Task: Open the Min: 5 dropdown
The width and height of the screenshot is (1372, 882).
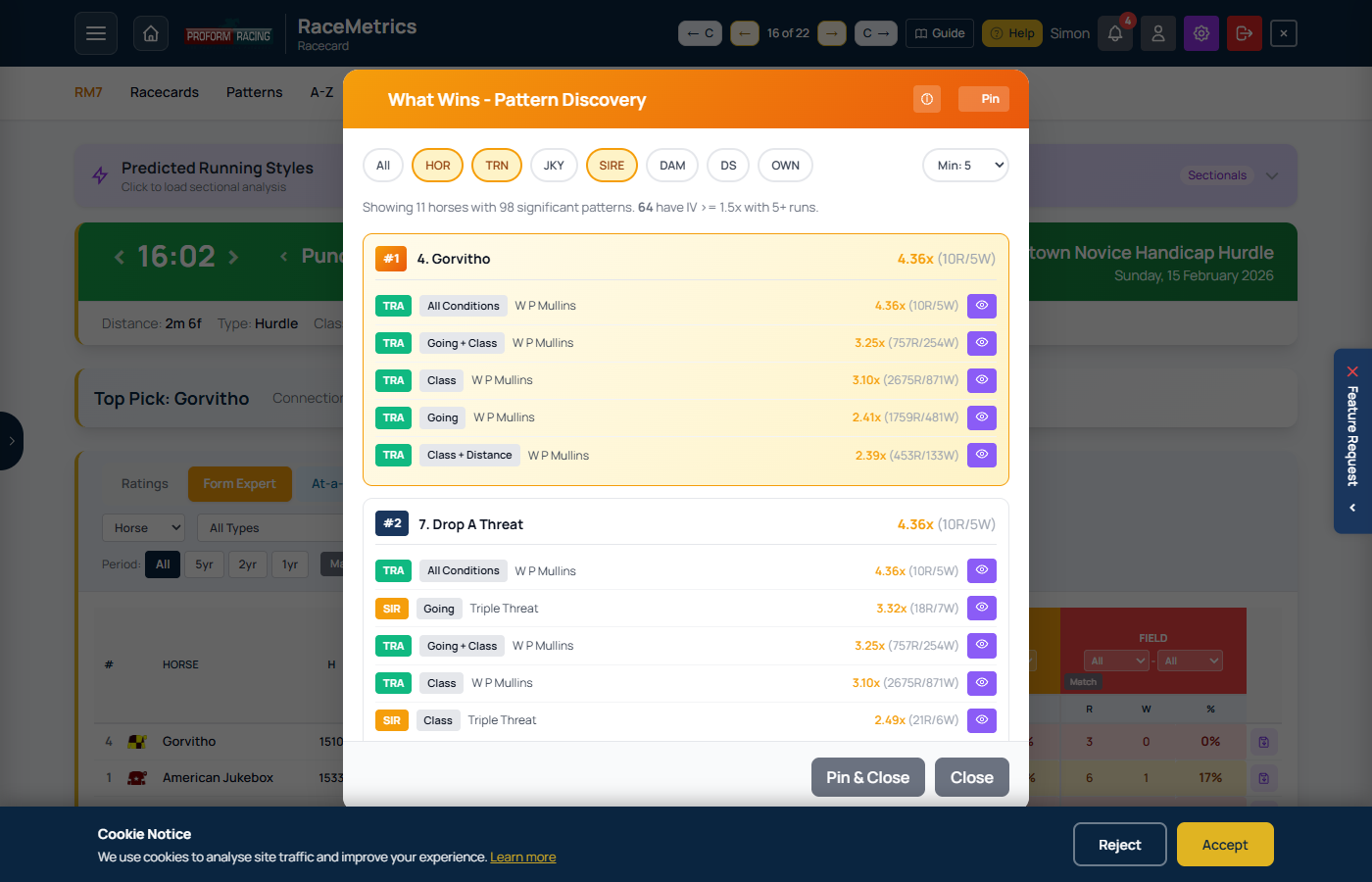Action: click(965, 165)
